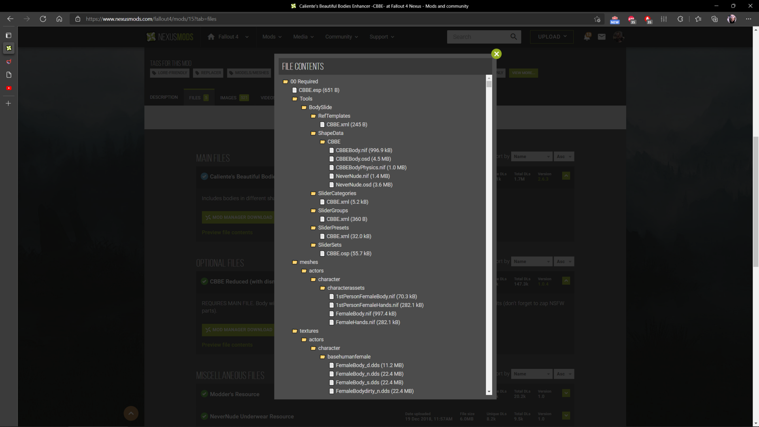Open the browser profile avatar
This screenshot has height=427, width=759.
[732, 19]
